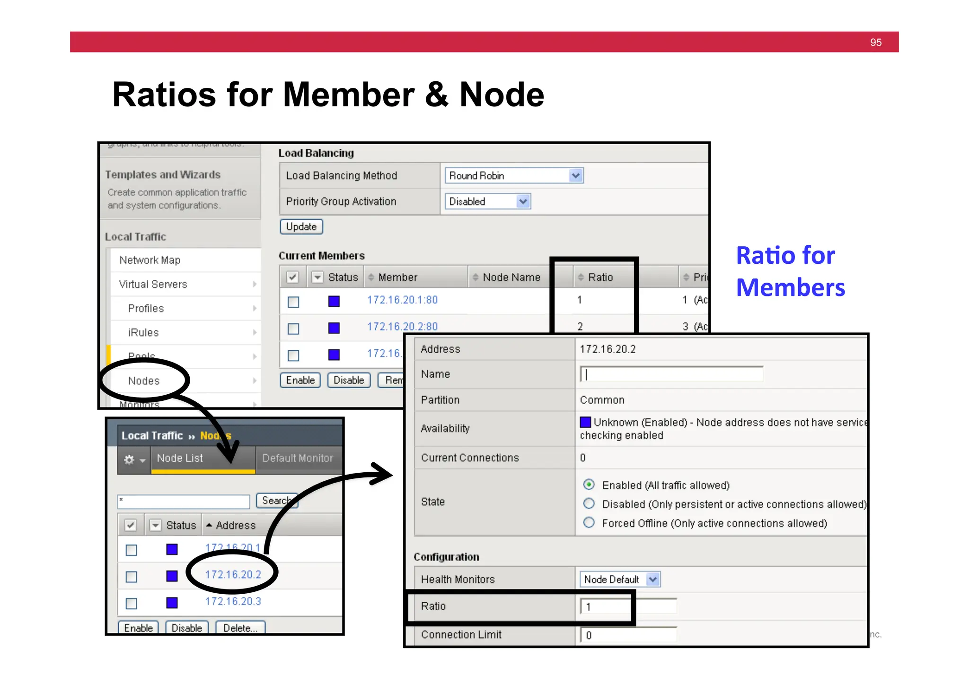Click Enable button in node list
The height and width of the screenshot is (684, 969).
pyautogui.click(x=138, y=627)
